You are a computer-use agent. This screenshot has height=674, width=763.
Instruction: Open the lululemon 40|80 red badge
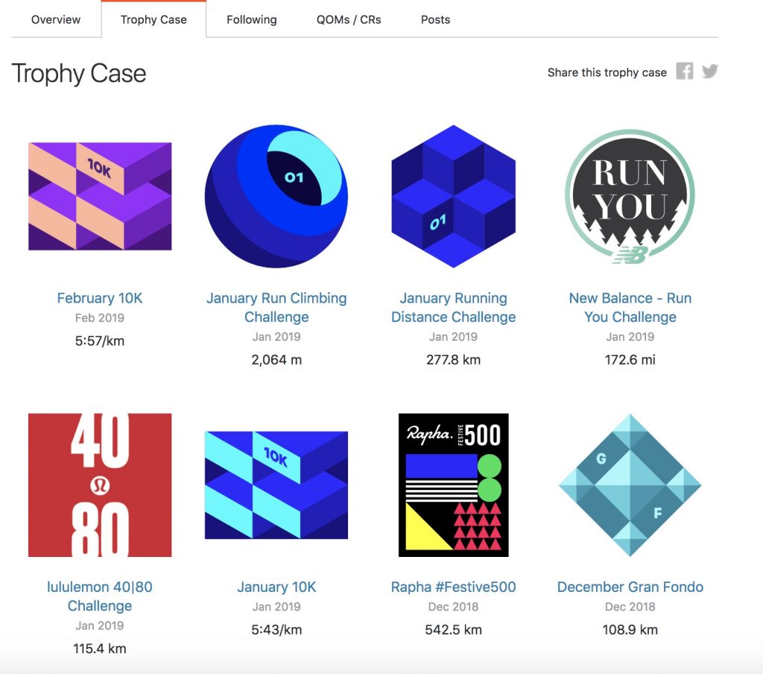pyautogui.click(x=100, y=485)
